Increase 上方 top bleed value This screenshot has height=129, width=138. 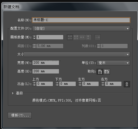(34, 83)
